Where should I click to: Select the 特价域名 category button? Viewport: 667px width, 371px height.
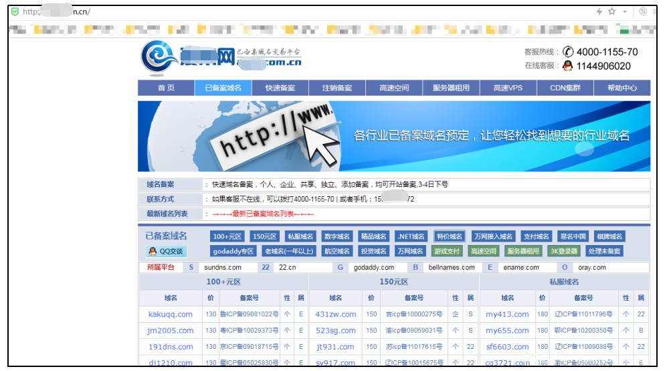449,236
